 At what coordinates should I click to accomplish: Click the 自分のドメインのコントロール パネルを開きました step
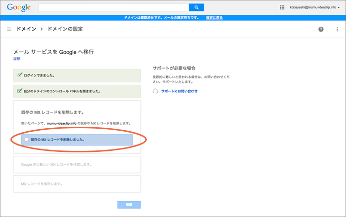pyautogui.click(x=77, y=91)
